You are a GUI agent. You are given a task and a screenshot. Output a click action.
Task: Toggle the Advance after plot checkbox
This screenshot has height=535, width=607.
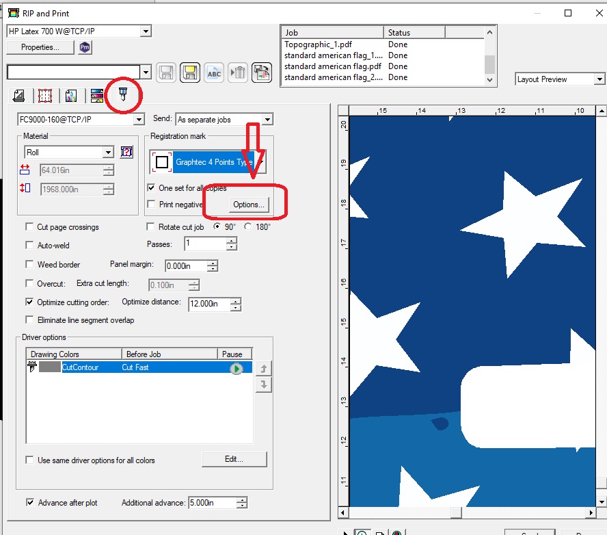pos(30,502)
